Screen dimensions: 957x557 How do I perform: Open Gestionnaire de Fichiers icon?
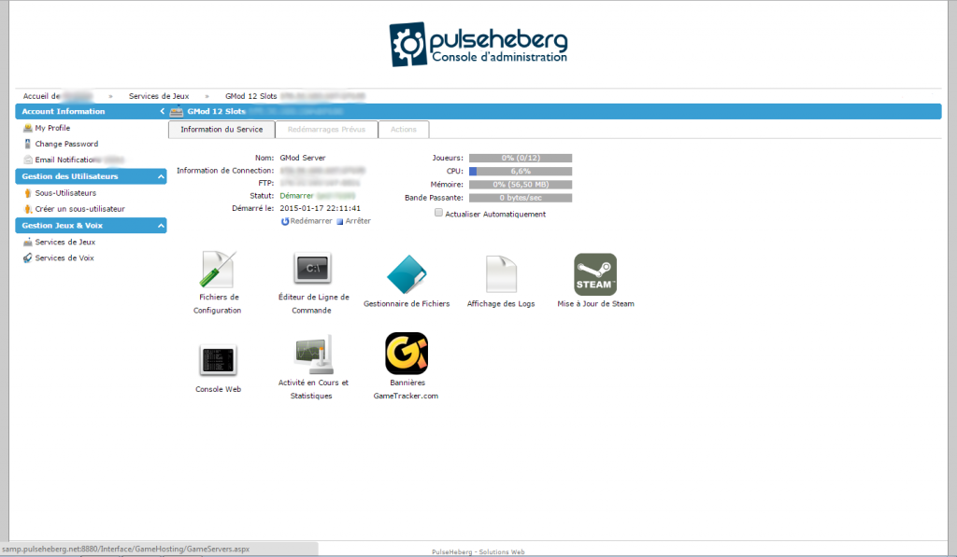[407, 274]
